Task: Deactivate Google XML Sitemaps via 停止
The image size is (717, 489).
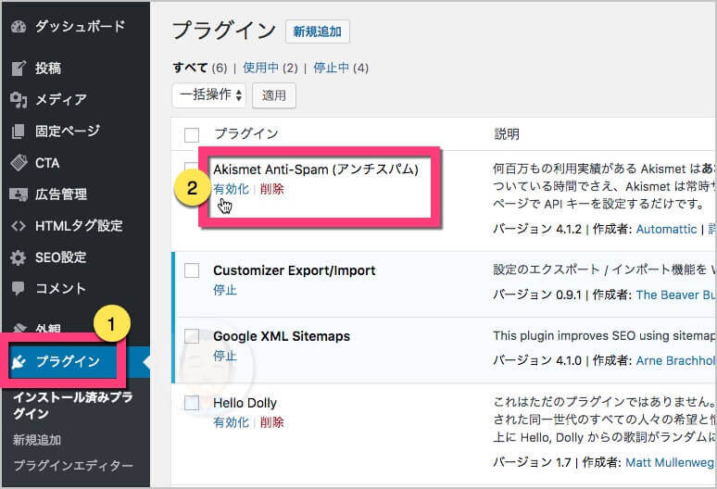Action: pos(225,356)
